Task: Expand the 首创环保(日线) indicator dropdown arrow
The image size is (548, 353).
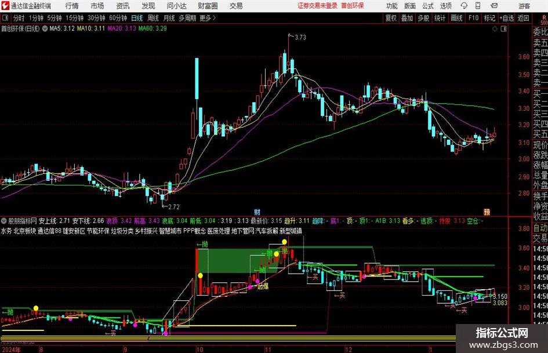Action: [45, 28]
